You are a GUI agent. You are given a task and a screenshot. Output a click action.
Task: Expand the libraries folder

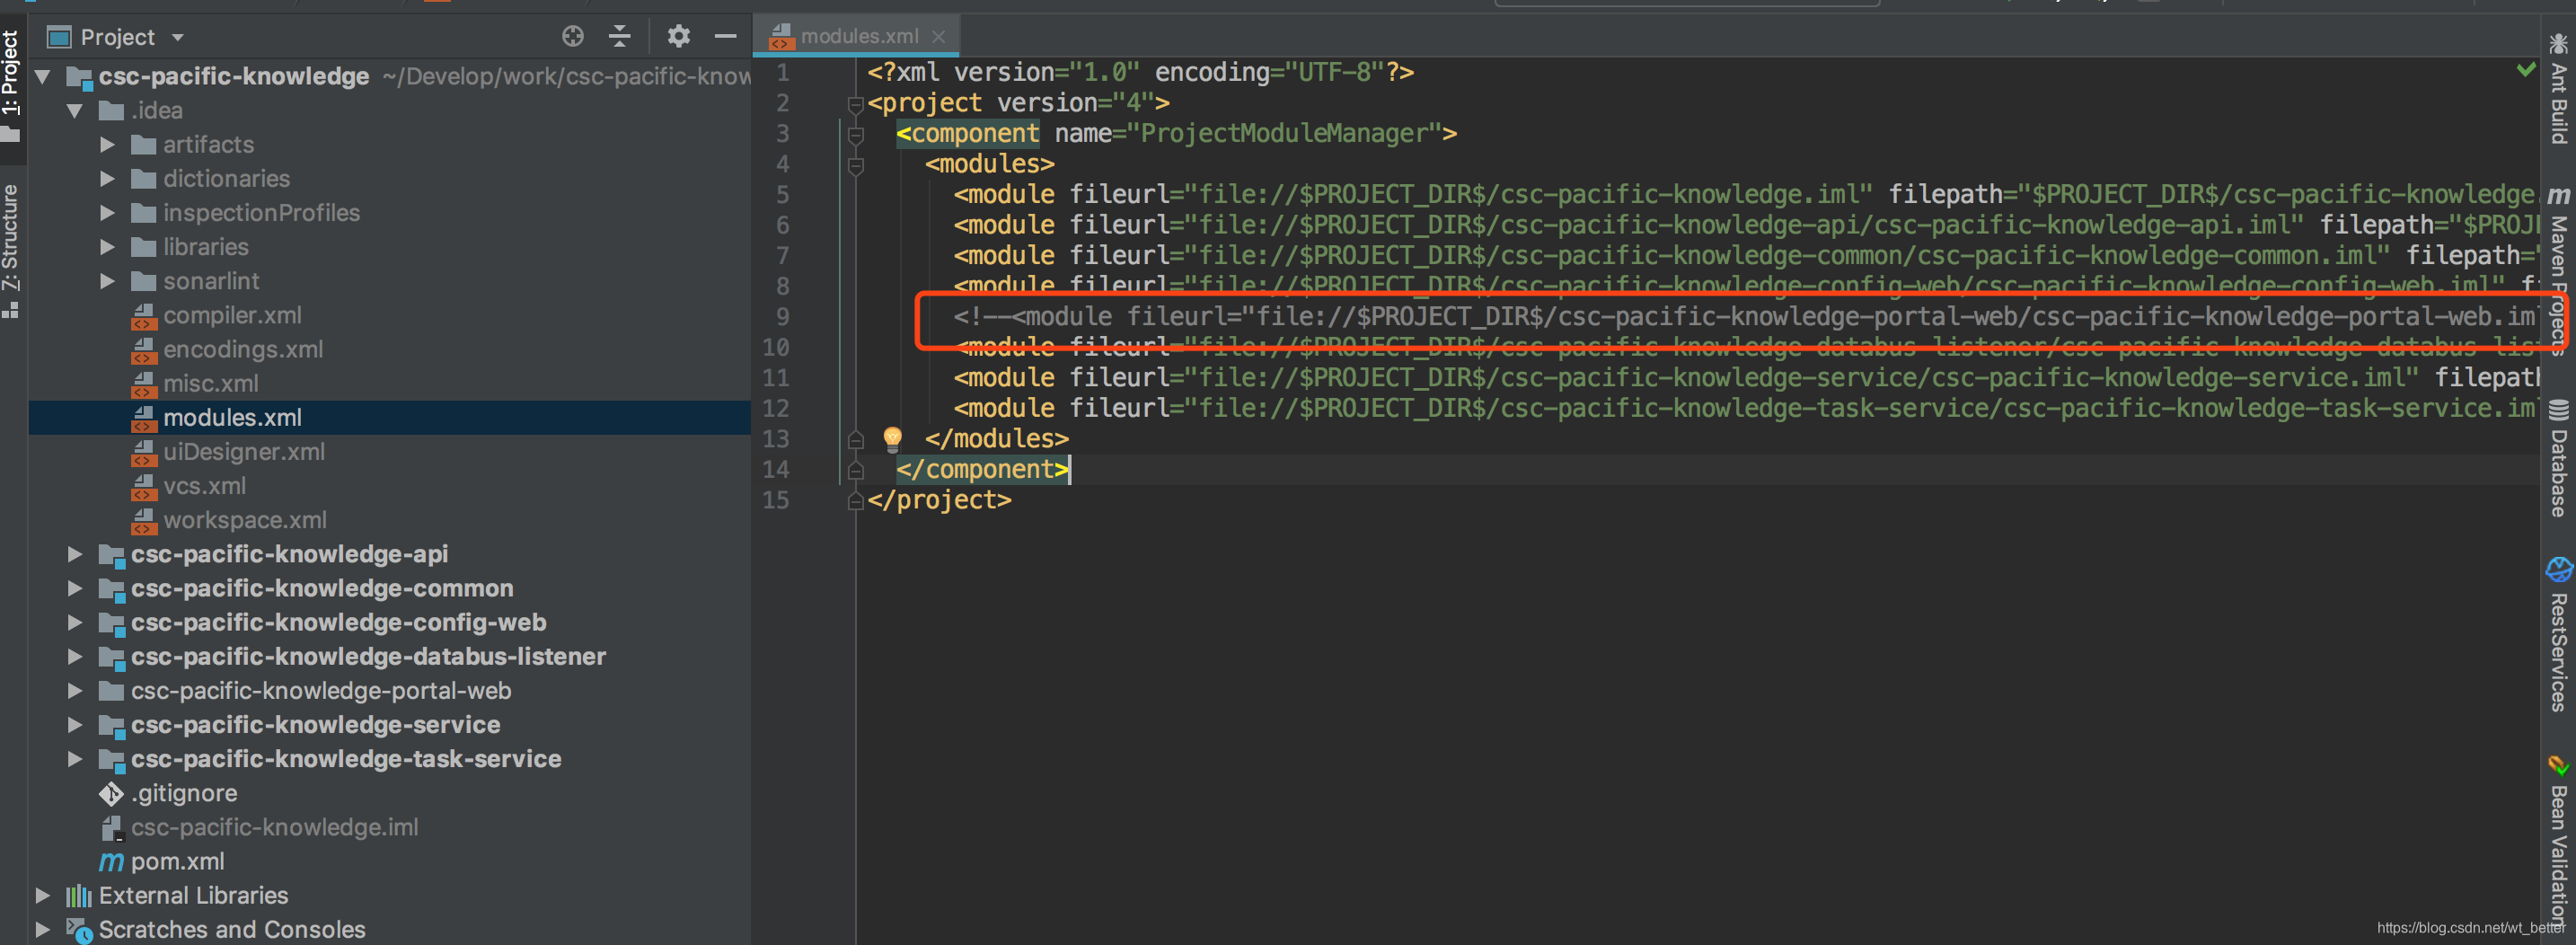[x=107, y=246]
